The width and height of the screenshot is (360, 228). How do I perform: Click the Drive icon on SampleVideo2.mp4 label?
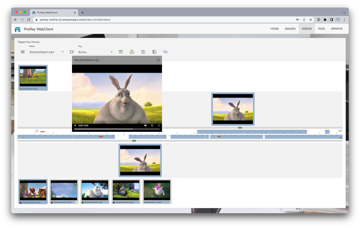[x=114, y=203]
